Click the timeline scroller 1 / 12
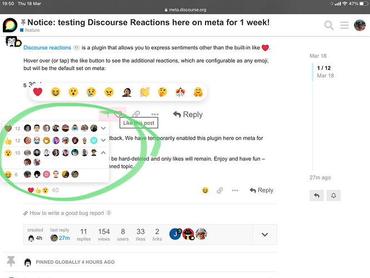Screen dimensions: 370x278 pyautogui.click(x=324, y=68)
